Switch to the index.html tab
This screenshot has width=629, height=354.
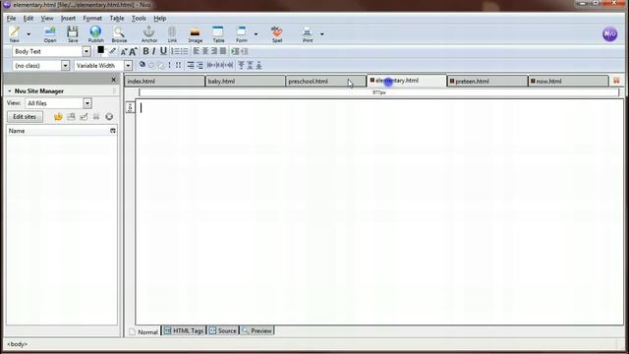(x=164, y=81)
